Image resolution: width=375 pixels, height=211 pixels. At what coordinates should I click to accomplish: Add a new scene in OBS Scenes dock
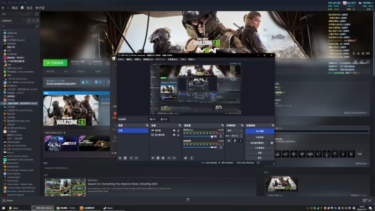pyautogui.click(x=120, y=158)
